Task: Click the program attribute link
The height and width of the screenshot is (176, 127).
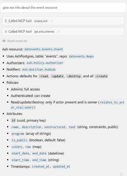Action: pos(18,134)
